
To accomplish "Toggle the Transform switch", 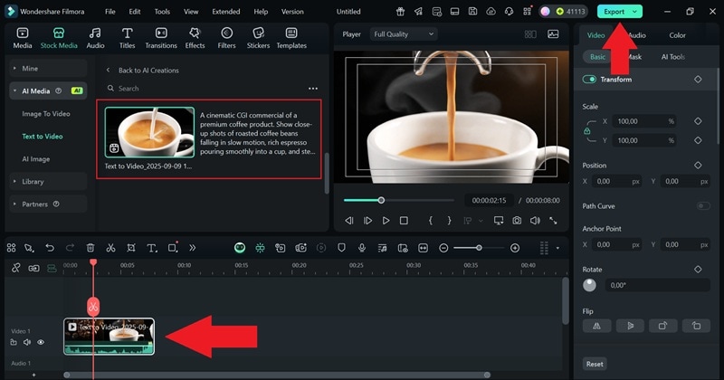I will pos(589,80).
